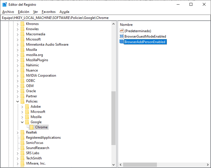This screenshot has height=168, width=211.
Task: Click the values pane scroll right arrow
Action: (x=208, y=165)
